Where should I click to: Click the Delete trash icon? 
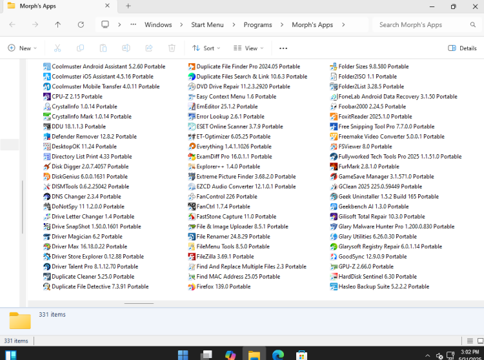click(172, 48)
